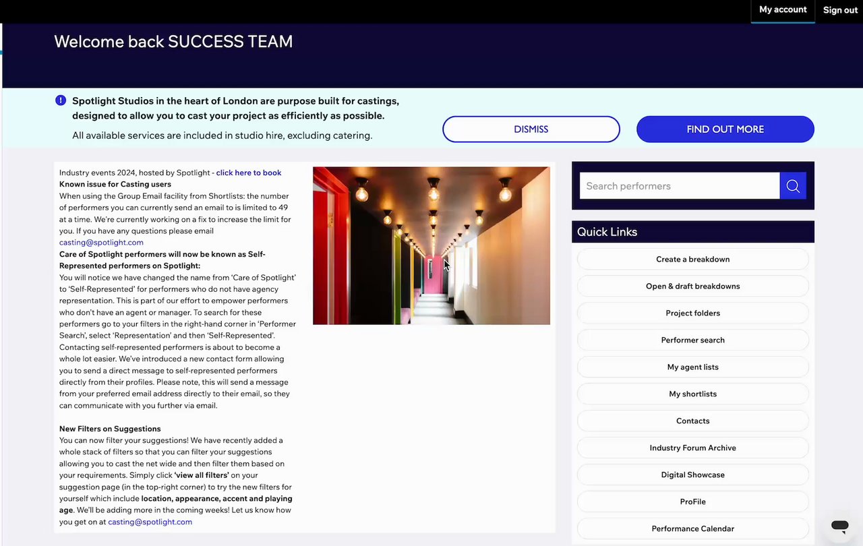Click 'New Filters on Suggestions' heading
This screenshot has width=863, height=546.
pyautogui.click(x=110, y=429)
